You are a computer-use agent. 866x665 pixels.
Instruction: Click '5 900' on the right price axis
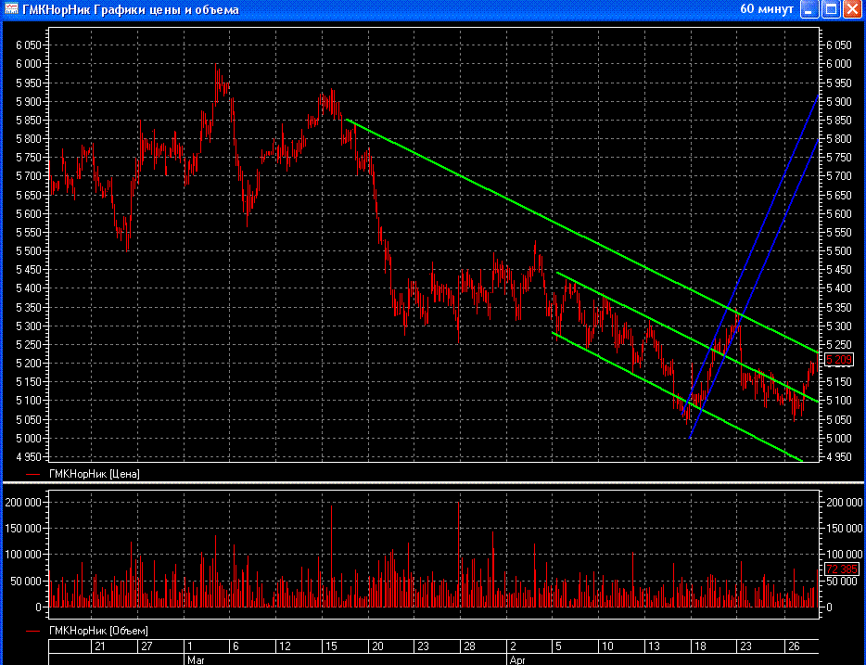pyautogui.click(x=839, y=102)
